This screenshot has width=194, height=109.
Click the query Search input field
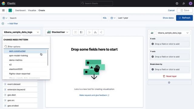click(x=55, y=18)
